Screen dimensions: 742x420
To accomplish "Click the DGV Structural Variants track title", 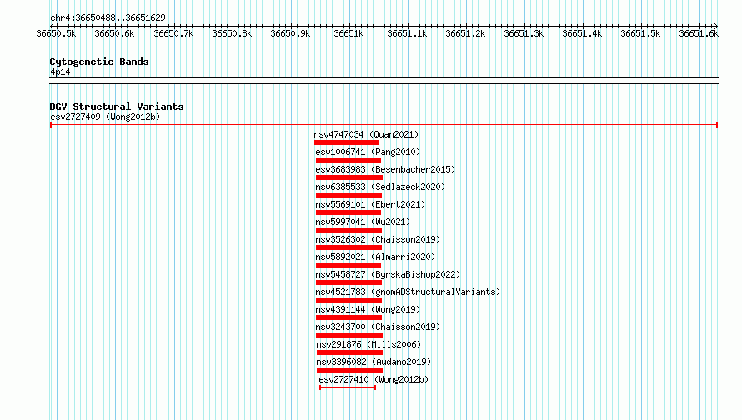I will pyautogui.click(x=117, y=107).
